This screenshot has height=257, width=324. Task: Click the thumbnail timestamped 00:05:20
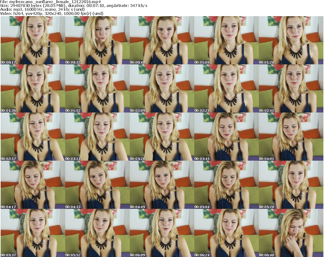(x=291, y=185)
